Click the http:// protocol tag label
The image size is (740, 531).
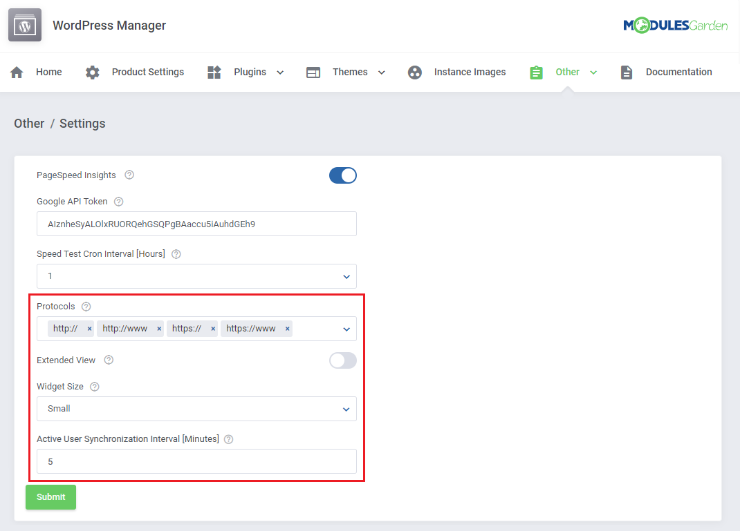65,329
